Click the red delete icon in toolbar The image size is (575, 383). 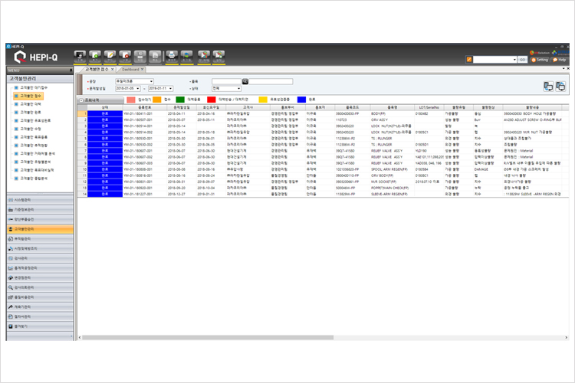(x=126, y=55)
